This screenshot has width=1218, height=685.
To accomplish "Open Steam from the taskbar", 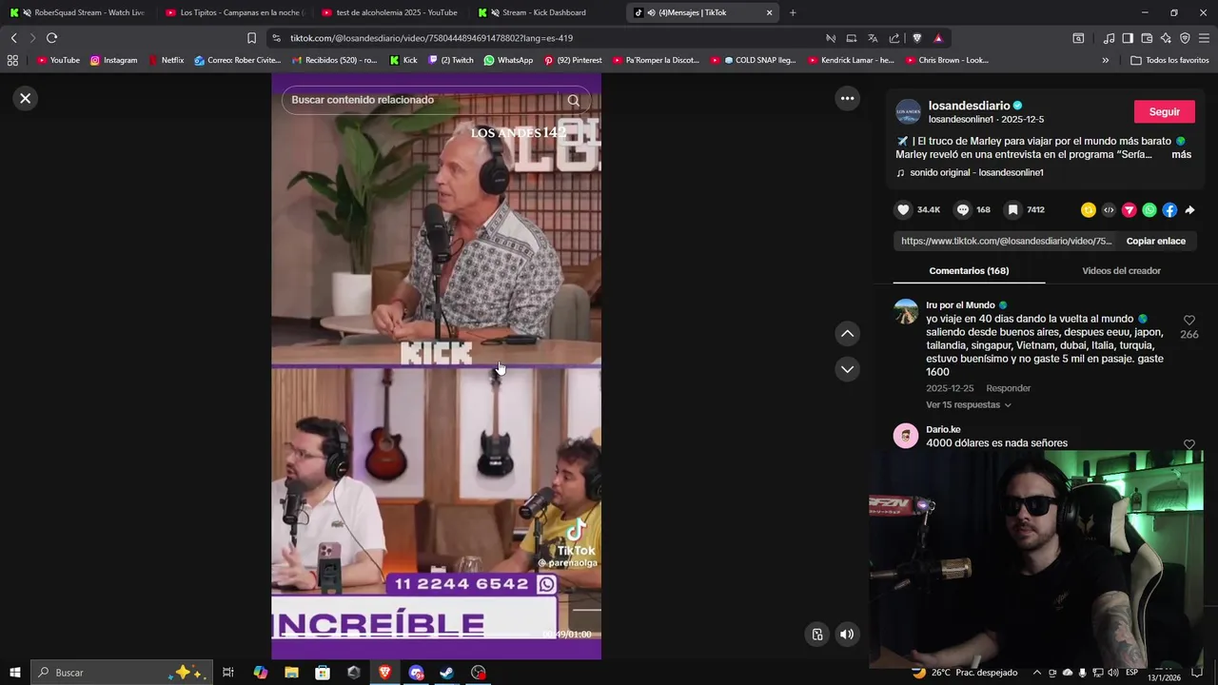I will click(446, 673).
